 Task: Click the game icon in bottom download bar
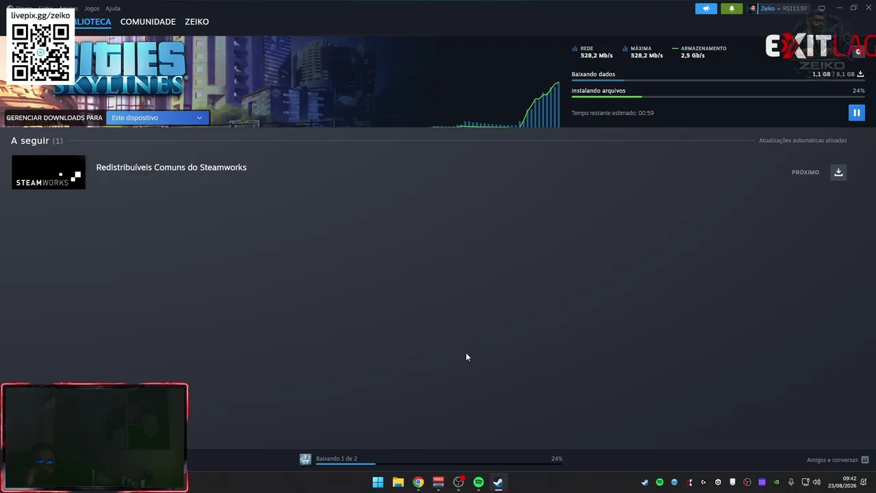tap(305, 459)
